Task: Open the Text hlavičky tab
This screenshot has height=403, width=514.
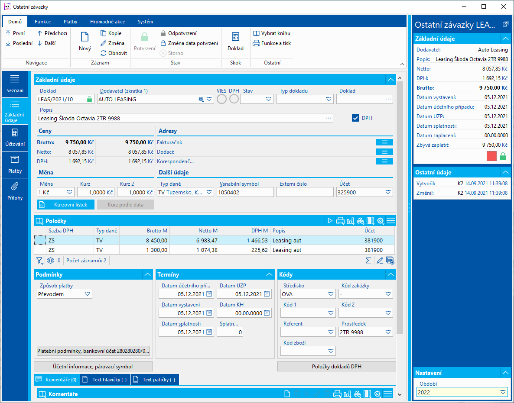Action: click(105, 380)
